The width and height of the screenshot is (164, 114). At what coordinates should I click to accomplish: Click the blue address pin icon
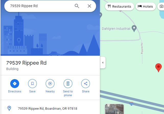(9, 108)
